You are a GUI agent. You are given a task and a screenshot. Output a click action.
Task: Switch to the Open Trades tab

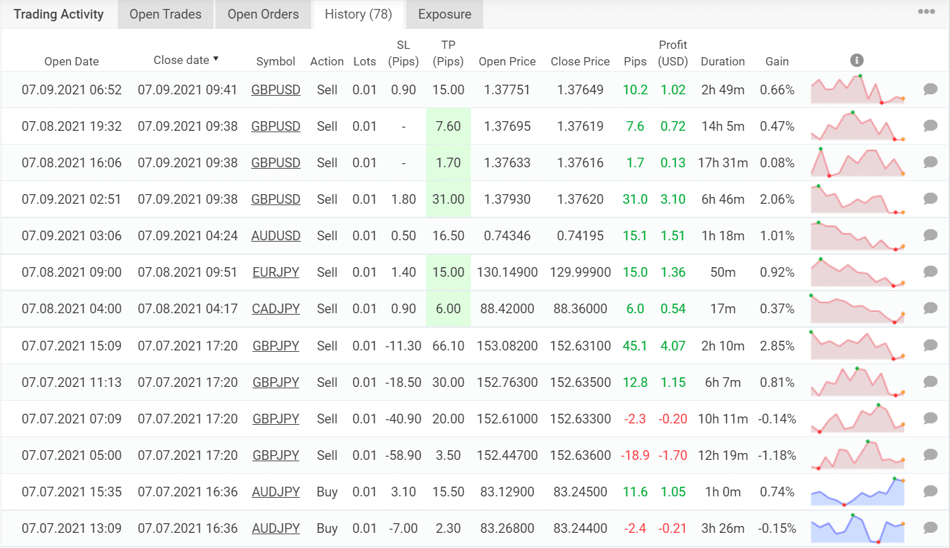click(165, 14)
